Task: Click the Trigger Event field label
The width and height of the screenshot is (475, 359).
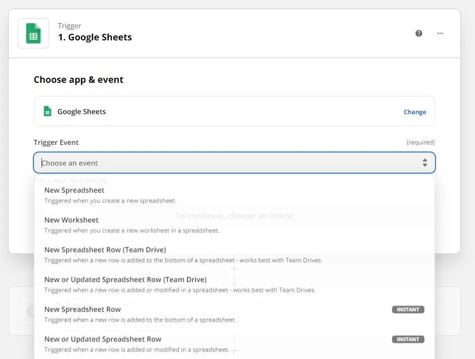Action: [x=56, y=142]
